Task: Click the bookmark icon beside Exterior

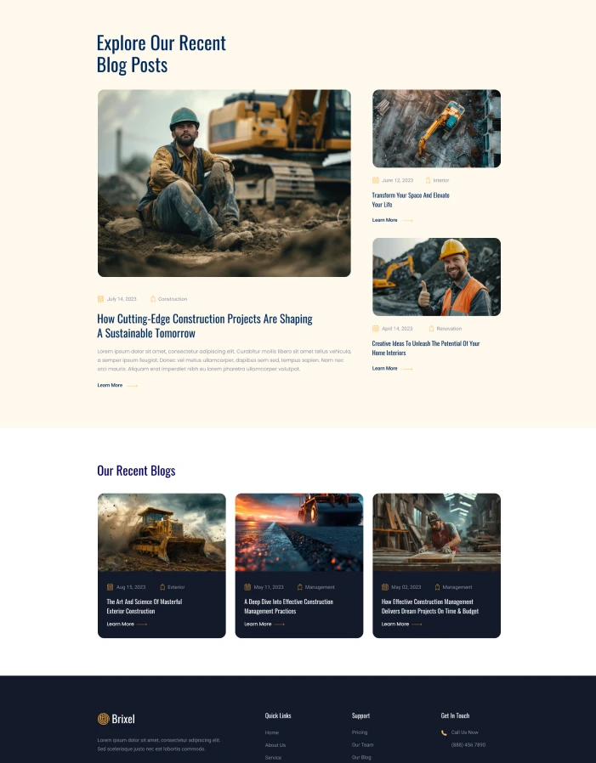Action: (x=162, y=587)
